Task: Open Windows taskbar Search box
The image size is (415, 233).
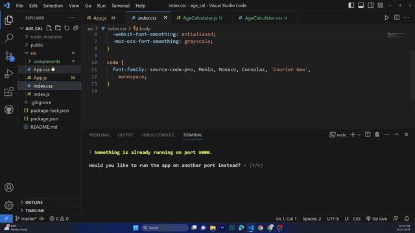Action: pos(165,228)
